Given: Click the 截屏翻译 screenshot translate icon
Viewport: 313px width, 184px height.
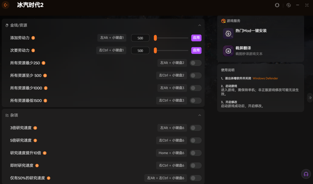Looking at the screenshot, I should [x=228, y=51].
